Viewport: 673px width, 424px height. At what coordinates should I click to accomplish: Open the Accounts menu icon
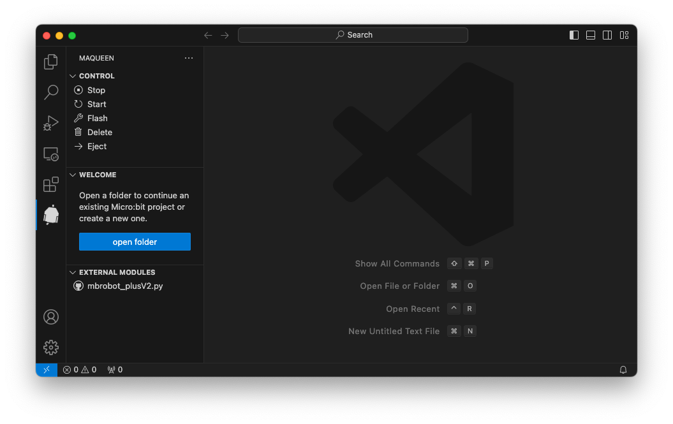click(50, 317)
